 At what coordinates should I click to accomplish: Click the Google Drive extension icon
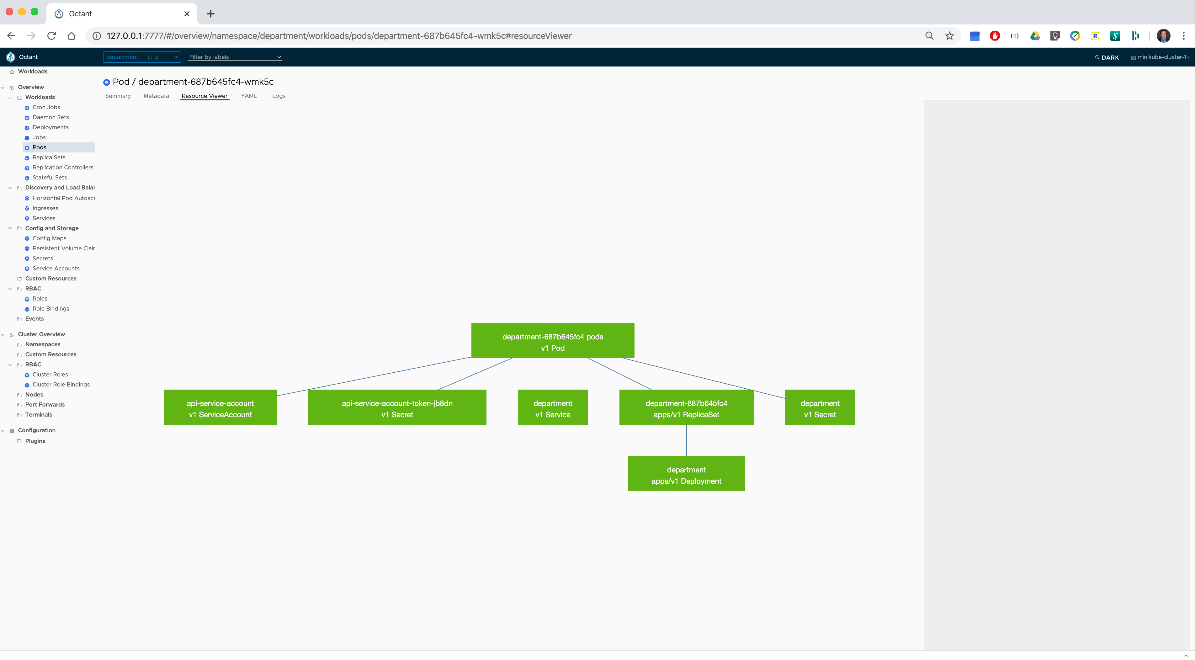pos(1035,36)
